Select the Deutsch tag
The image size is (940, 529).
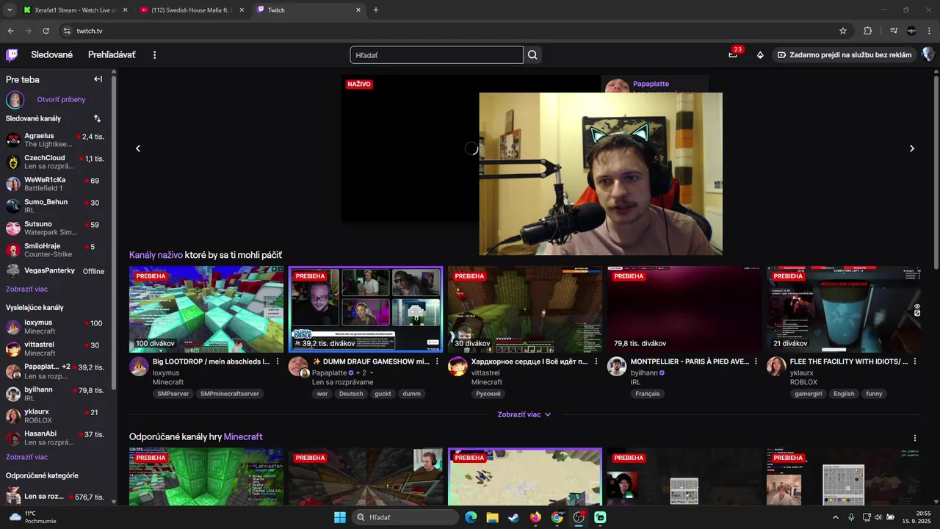tap(351, 394)
